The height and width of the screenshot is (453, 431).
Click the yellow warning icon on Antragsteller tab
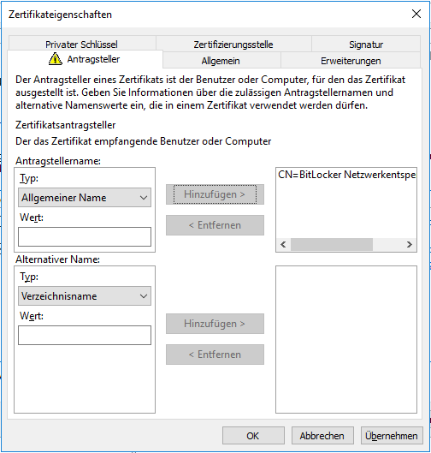pyautogui.click(x=55, y=59)
